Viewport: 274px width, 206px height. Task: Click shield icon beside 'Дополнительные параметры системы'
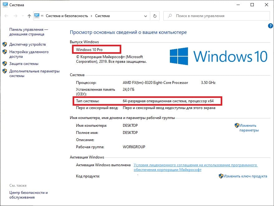tap(5, 71)
